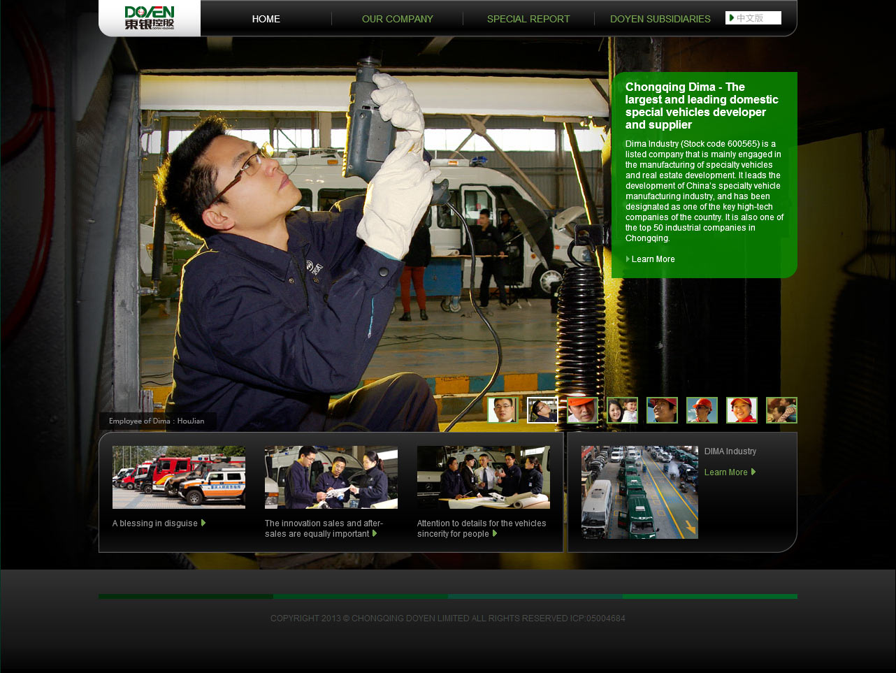The width and height of the screenshot is (896, 673).
Task: Open 'The innovation sales and after-sales' article
Action: [x=324, y=528]
